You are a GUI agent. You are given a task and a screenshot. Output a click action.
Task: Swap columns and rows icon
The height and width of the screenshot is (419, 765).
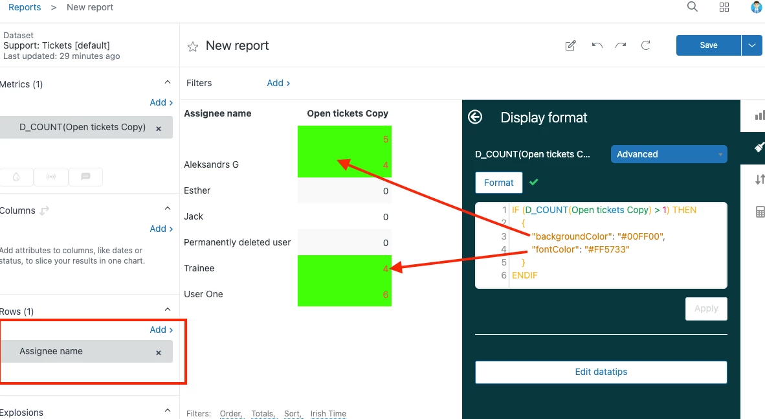(45, 210)
